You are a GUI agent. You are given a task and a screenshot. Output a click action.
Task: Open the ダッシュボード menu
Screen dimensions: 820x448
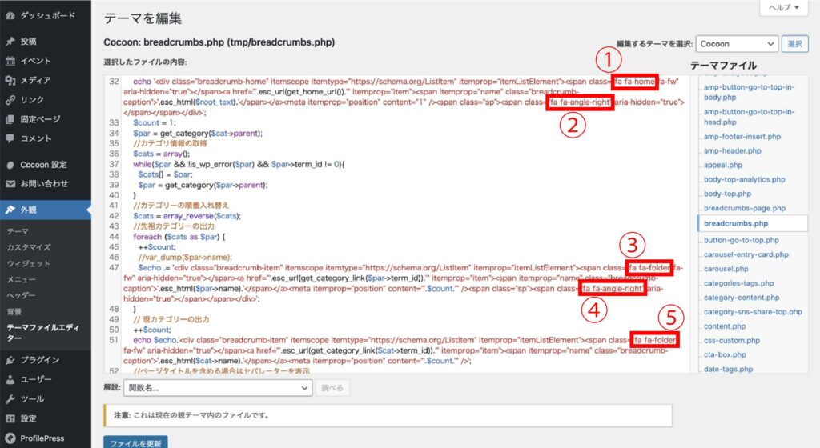tap(46, 16)
